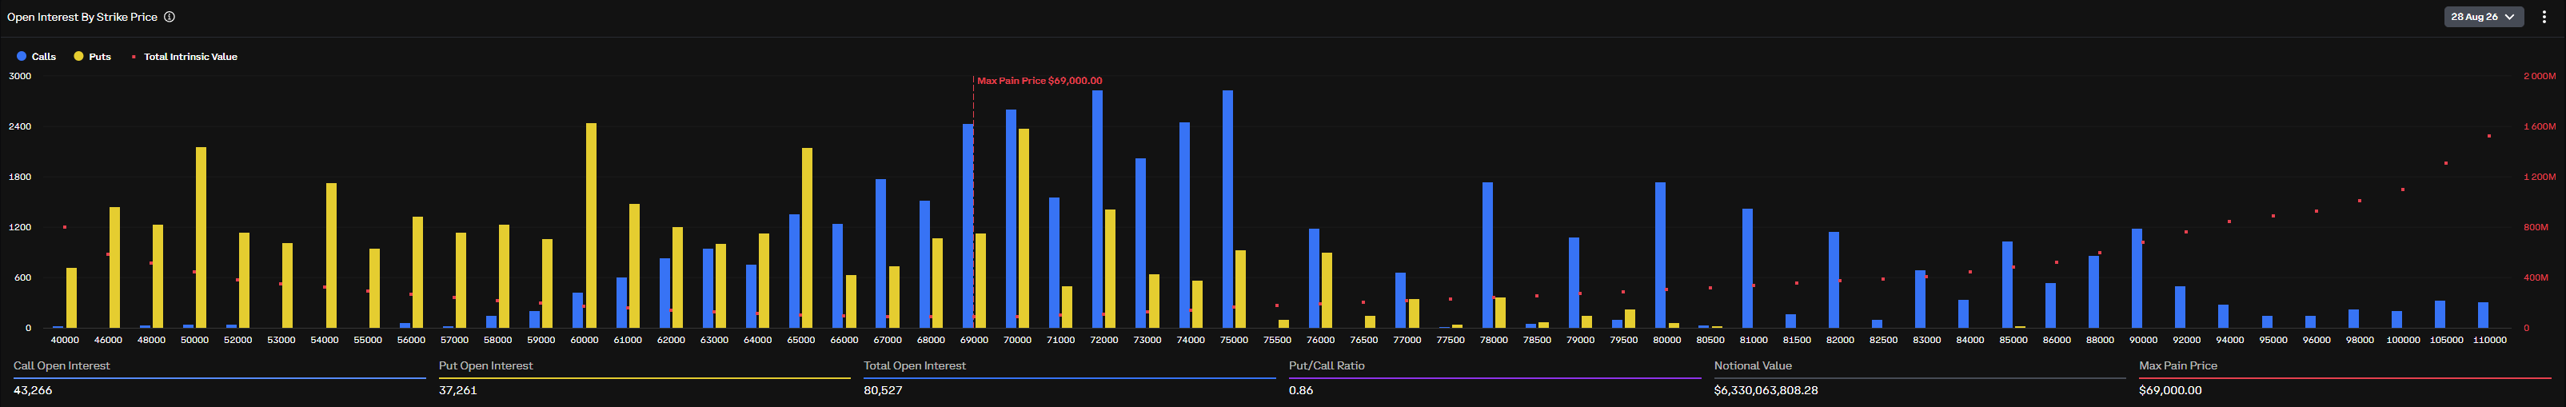
Task: Click the red intrinsic value marker at strike 110000
Action: pyautogui.click(x=2489, y=136)
